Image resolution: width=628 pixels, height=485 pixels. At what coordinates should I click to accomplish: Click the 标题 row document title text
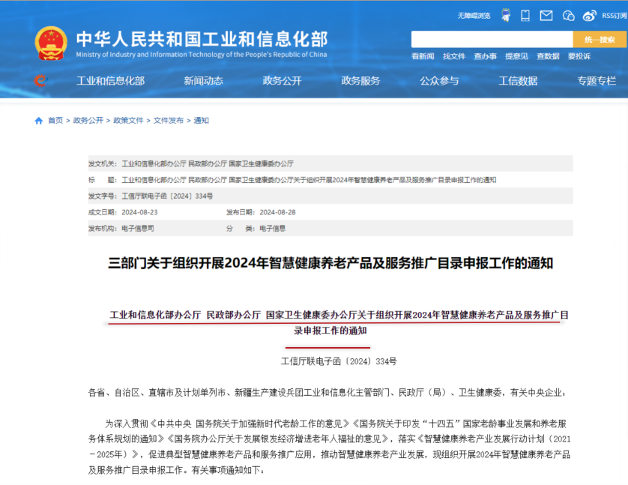pos(309,180)
